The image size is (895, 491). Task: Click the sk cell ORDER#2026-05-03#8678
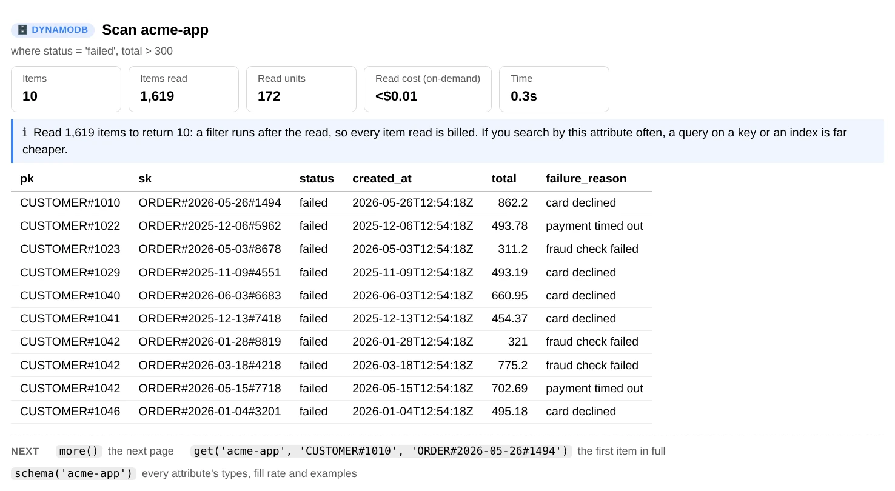pos(210,249)
